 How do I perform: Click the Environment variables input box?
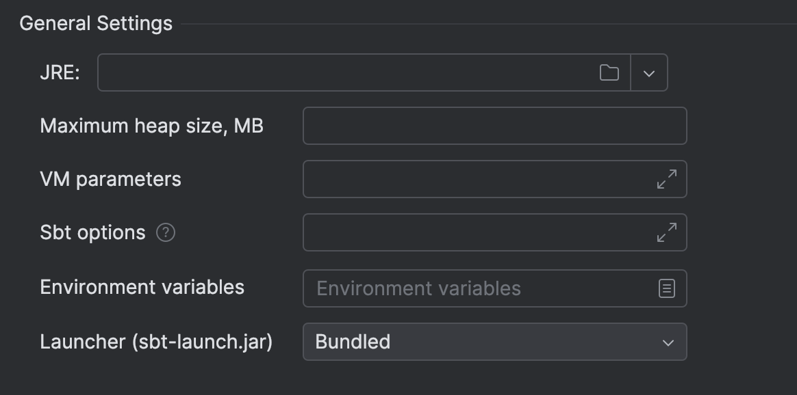pyautogui.click(x=479, y=288)
